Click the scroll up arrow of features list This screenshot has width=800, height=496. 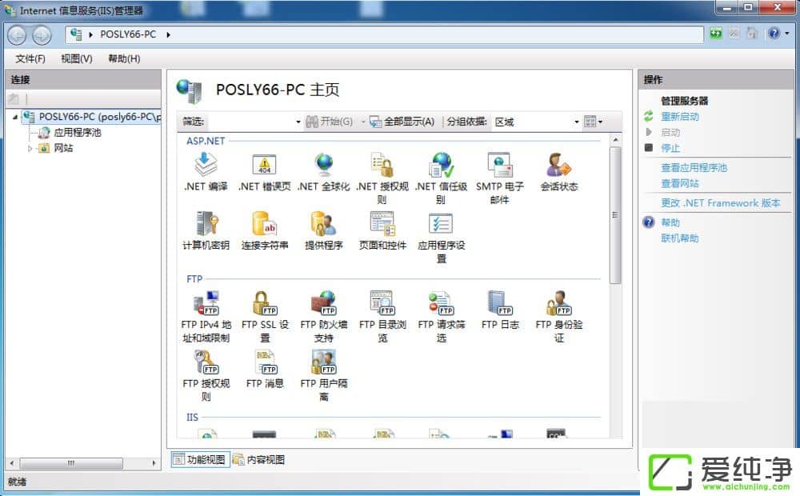click(x=615, y=139)
